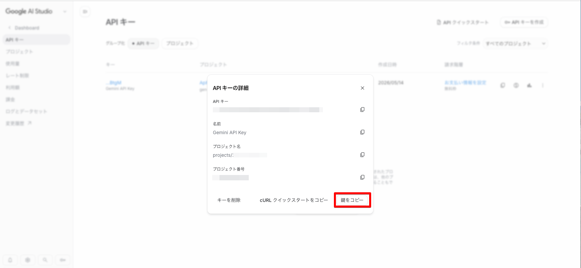Toggle the sidebar collapse icon
This screenshot has height=268, width=581.
85,12
